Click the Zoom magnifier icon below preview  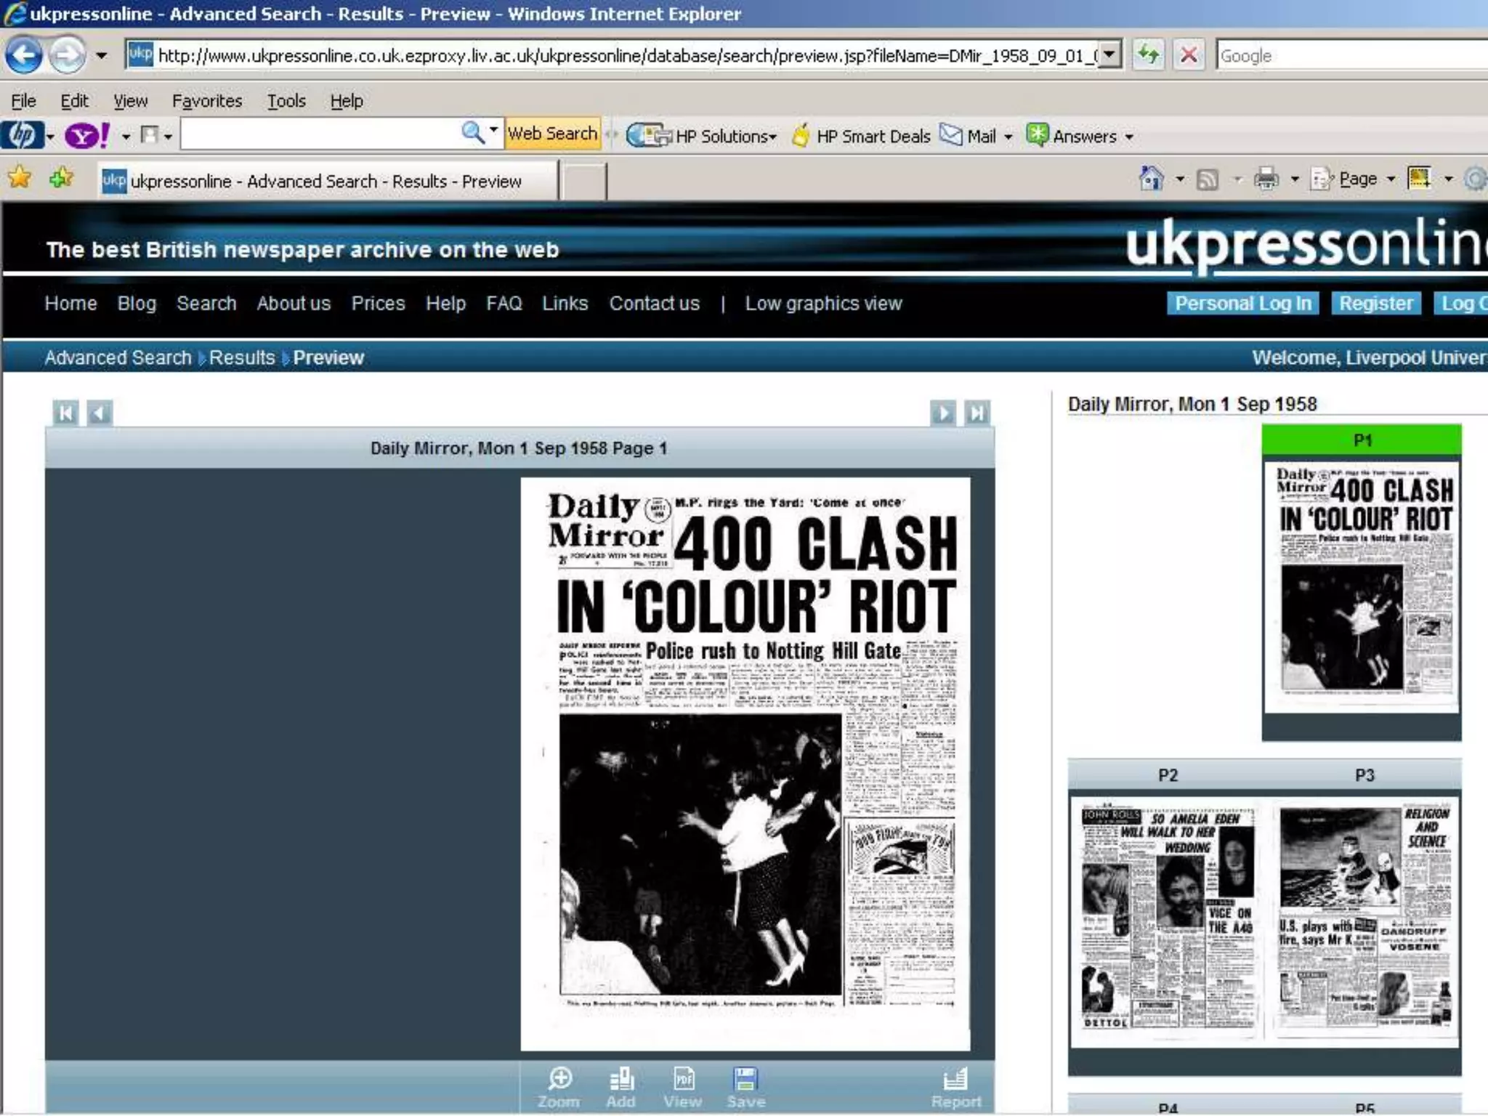click(x=559, y=1079)
